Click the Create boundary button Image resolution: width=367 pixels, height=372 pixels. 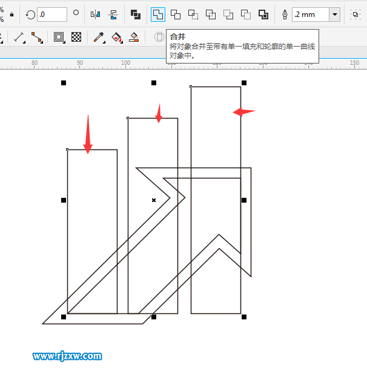(263, 14)
